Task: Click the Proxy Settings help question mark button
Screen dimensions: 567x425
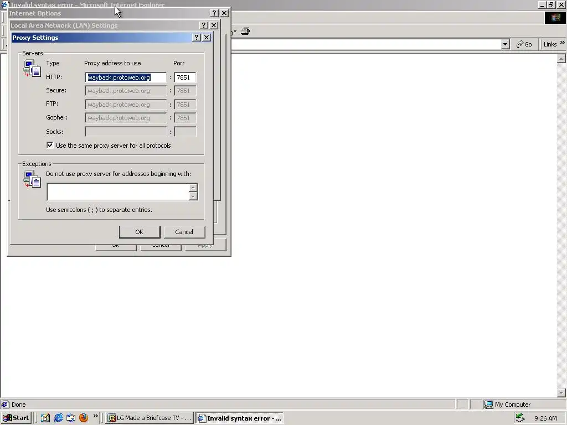Action: point(197,37)
